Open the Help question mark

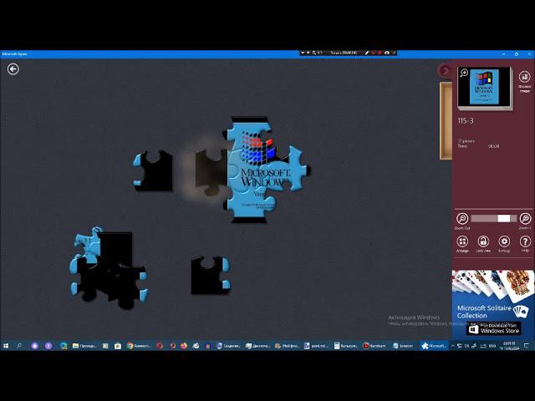525,241
